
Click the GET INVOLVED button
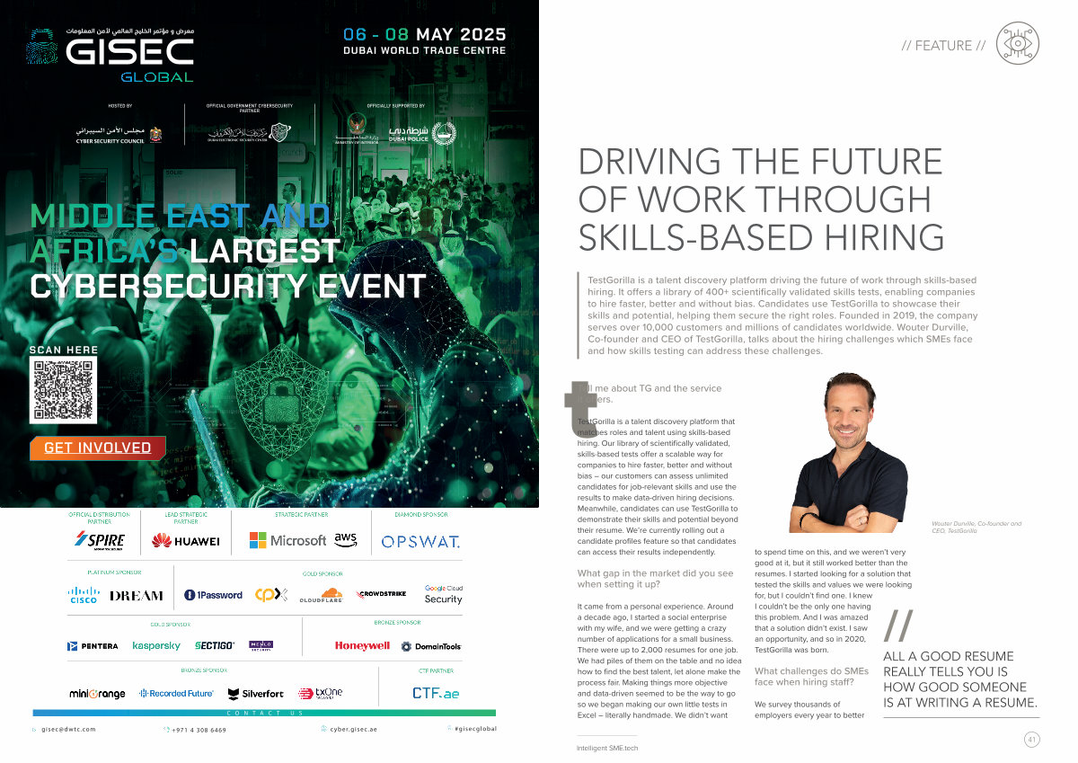tap(98, 448)
